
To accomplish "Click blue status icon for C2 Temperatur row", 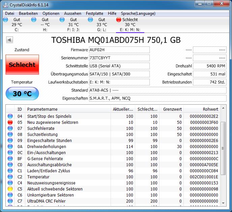I will click(x=10, y=177).
